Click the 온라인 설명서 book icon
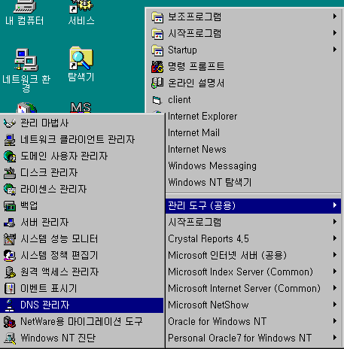This screenshot has height=349, width=344. 157,83
